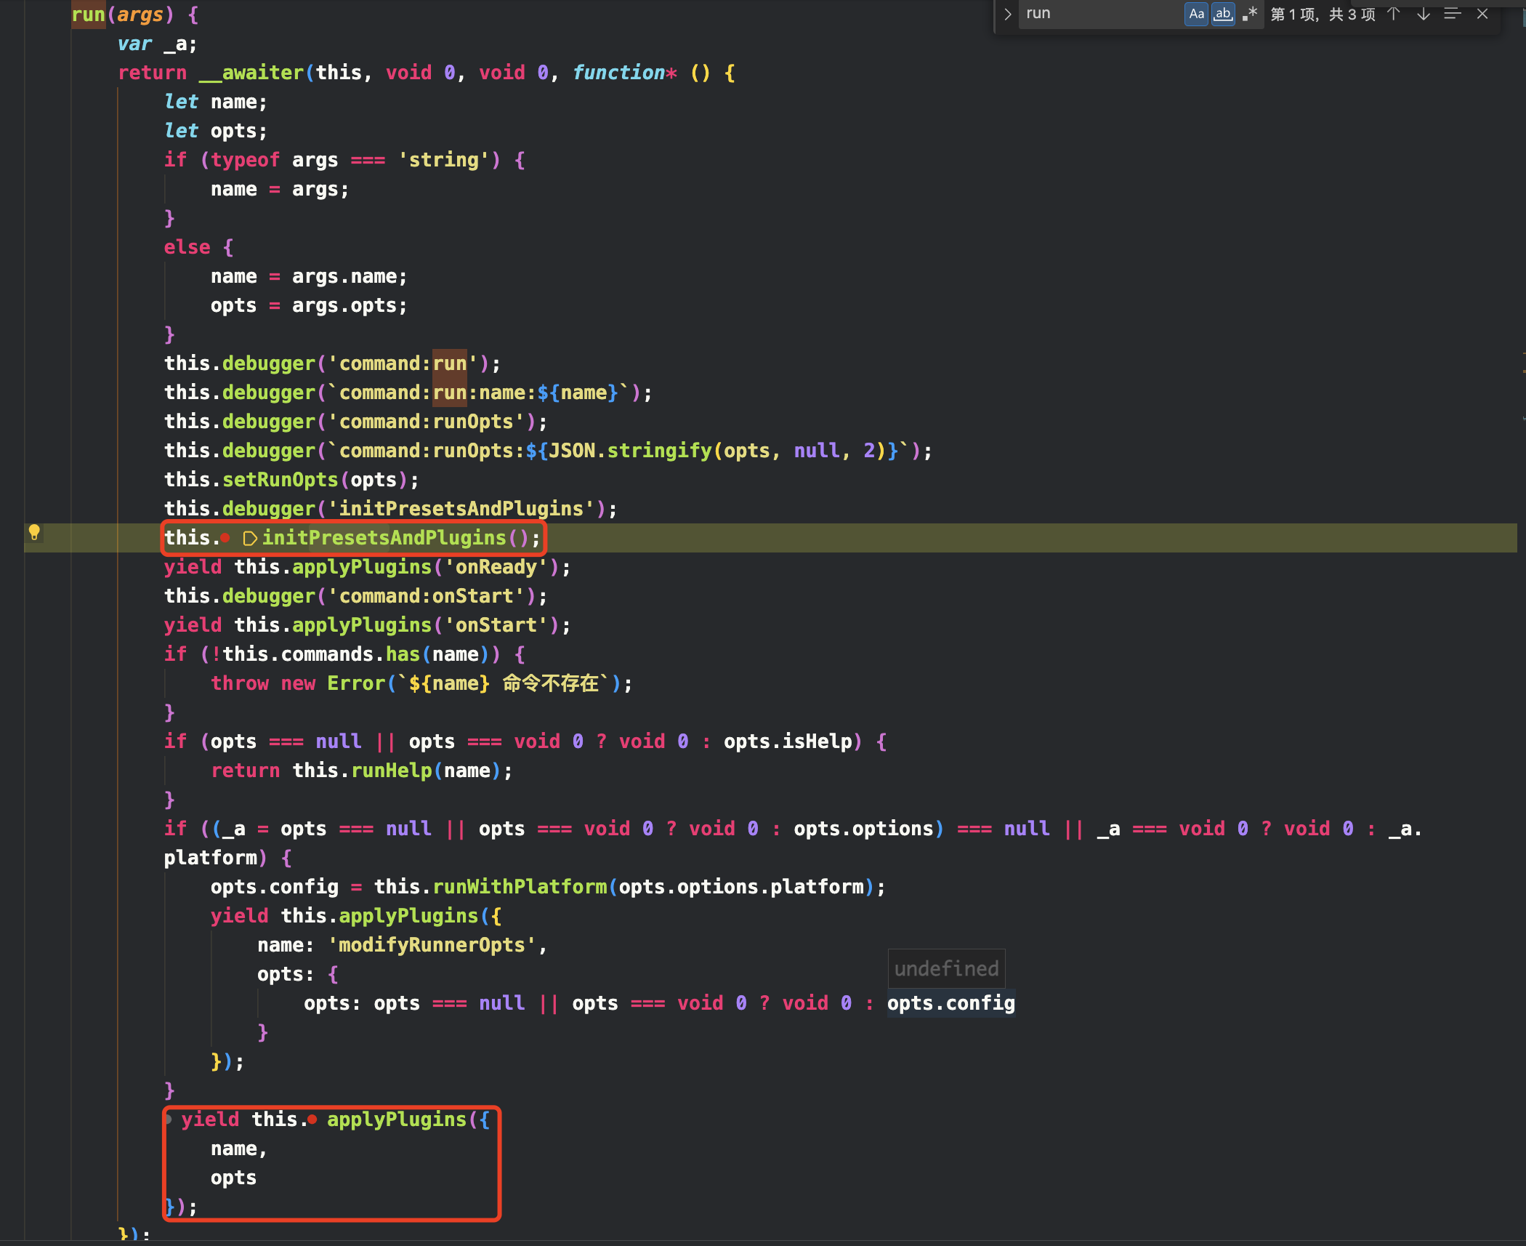Click 'initPresetsAndPlugins()' method call
Viewport: 1526px width, 1246px height.
click(x=395, y=538)
